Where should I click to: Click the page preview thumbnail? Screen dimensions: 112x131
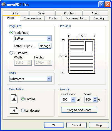click(82, 56)
